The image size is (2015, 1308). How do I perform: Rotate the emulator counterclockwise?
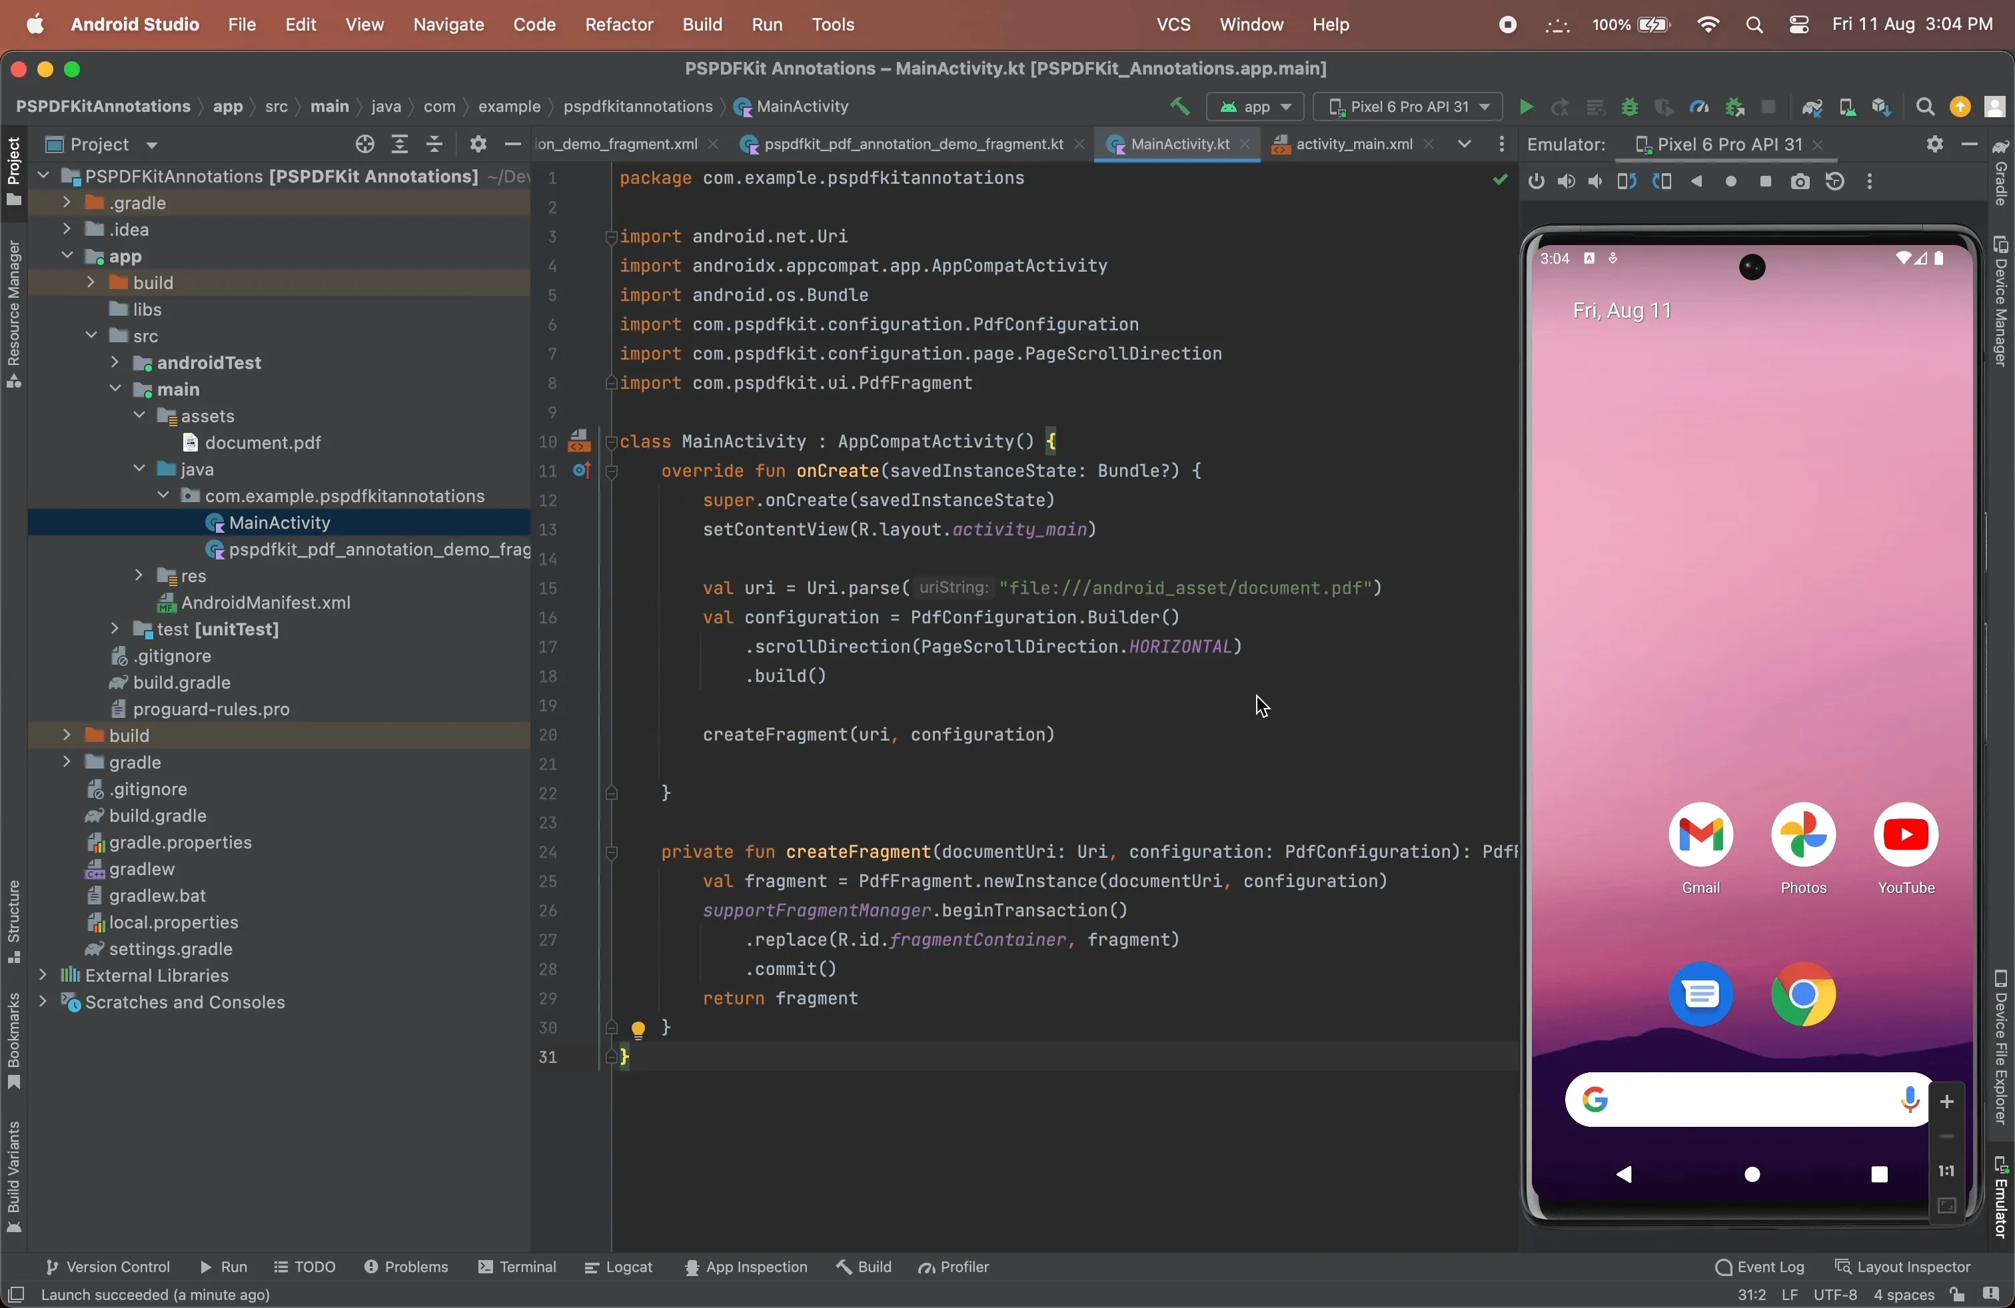click(x=1626, y=181)
